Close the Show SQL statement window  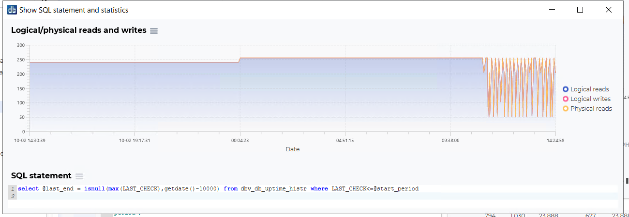coord(608,10)
